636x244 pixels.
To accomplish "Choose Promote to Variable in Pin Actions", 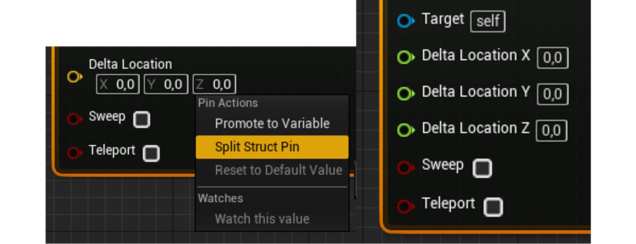I will pyautogui.click(x=272, y=124).
